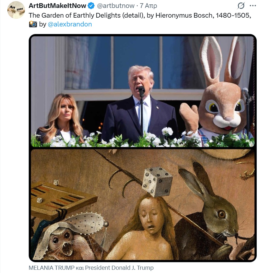Open the @artbutnow handle link
Viewport: 264px width, 273px height.
point(115,6)
